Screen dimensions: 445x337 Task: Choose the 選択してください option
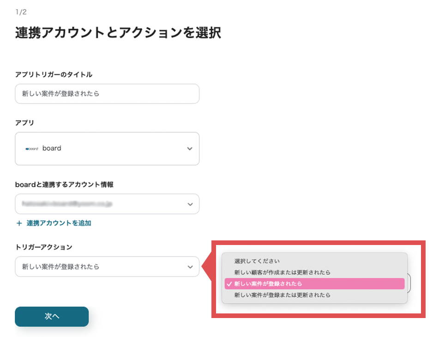[257, 261]
